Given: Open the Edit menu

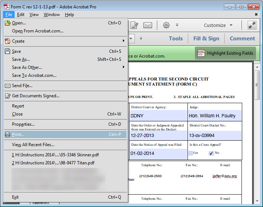Looking at the screenshot, I should coord(21,15).
